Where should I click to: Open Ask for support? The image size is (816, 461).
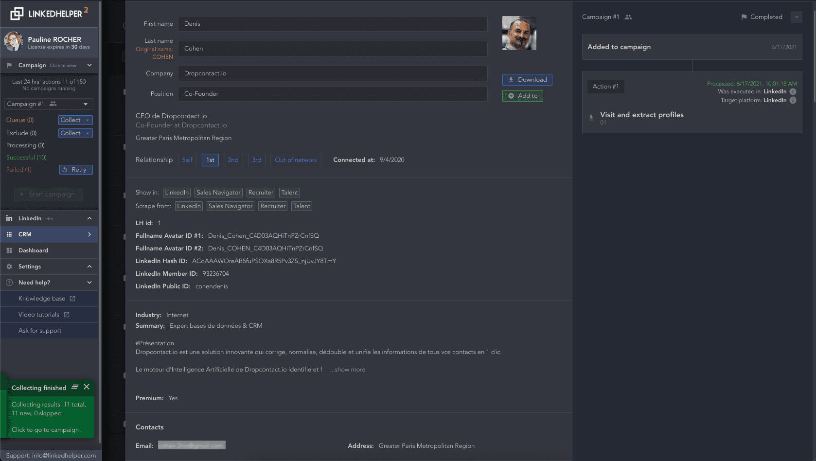40,331
